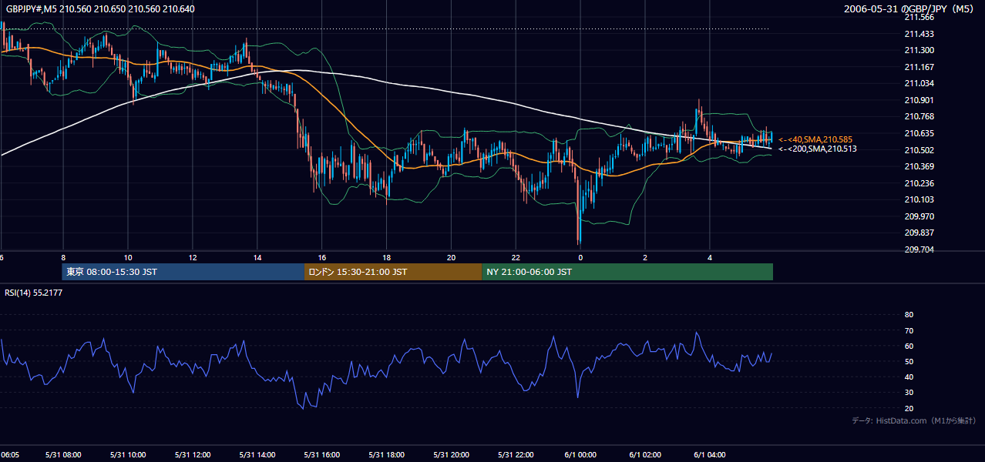985x462 pixels.
Task: Click RSI scale value 50
Action: pyautogui.click(x=909, y=361)
